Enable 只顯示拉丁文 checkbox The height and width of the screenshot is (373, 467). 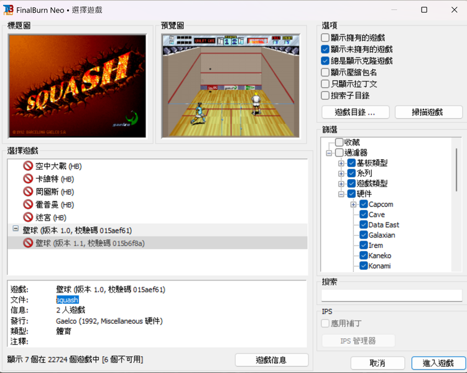325,84
